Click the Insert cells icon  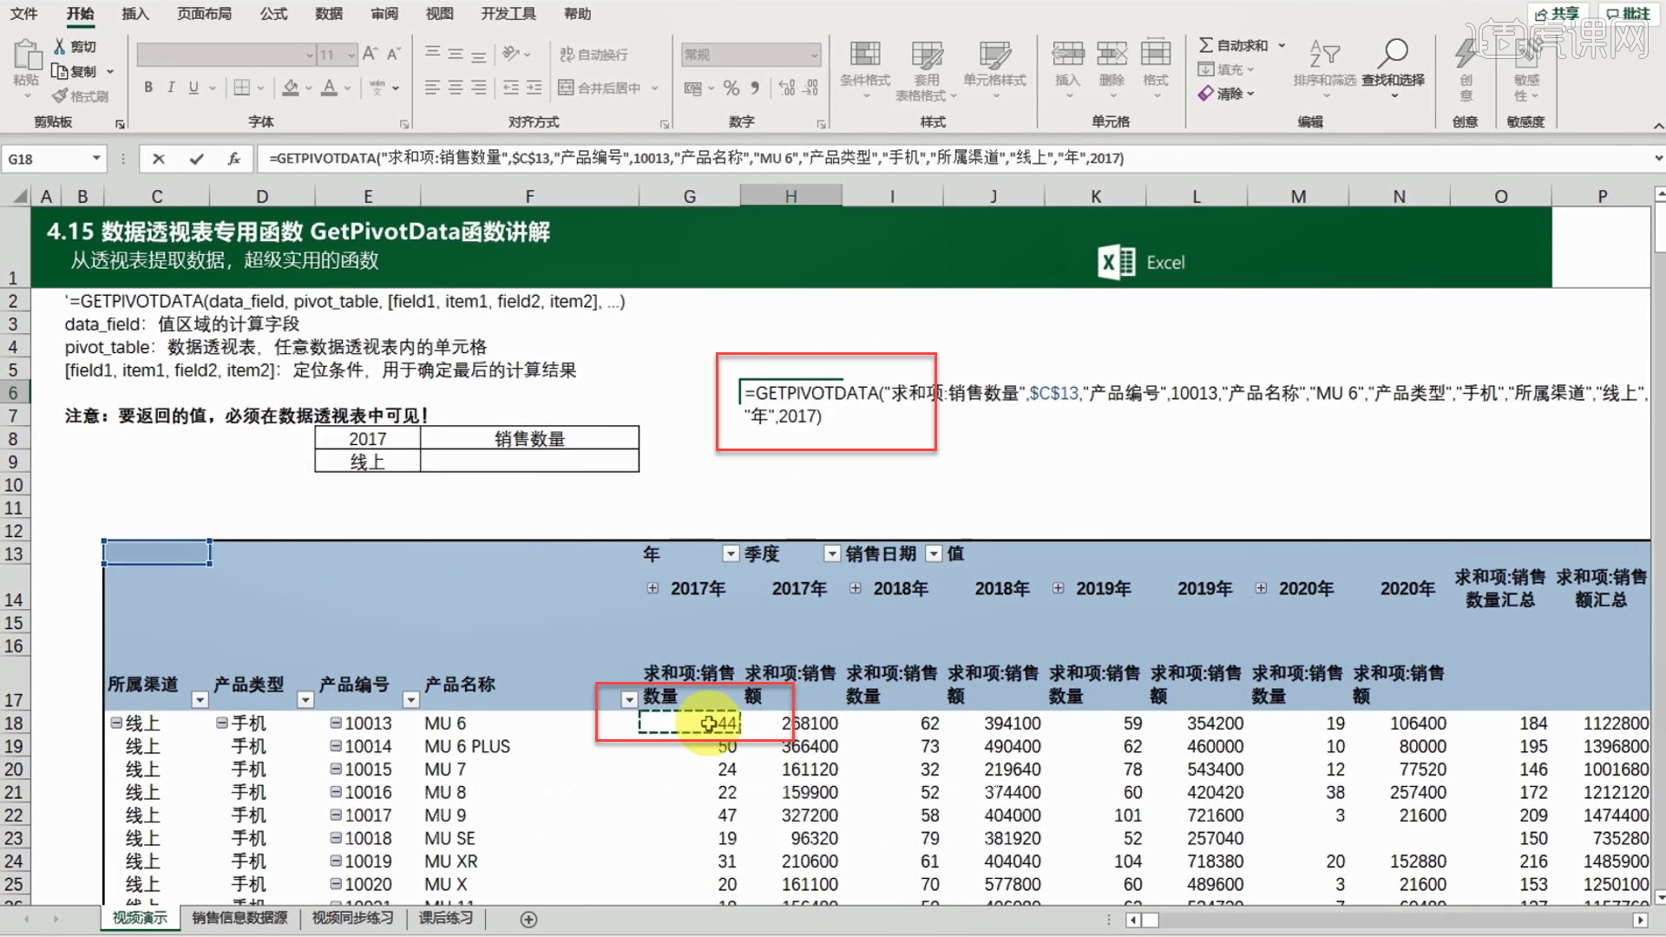[x=1067, y=55]
